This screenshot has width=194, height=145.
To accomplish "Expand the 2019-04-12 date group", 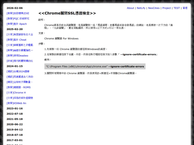I will pos(15,130).
